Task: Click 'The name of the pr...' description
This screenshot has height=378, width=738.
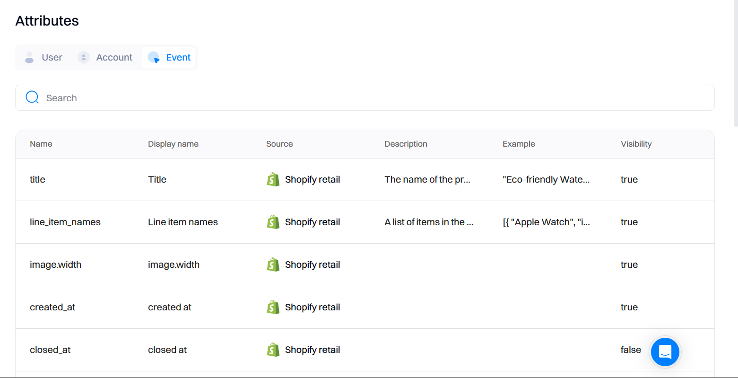Action: click(x=427, y=179)
